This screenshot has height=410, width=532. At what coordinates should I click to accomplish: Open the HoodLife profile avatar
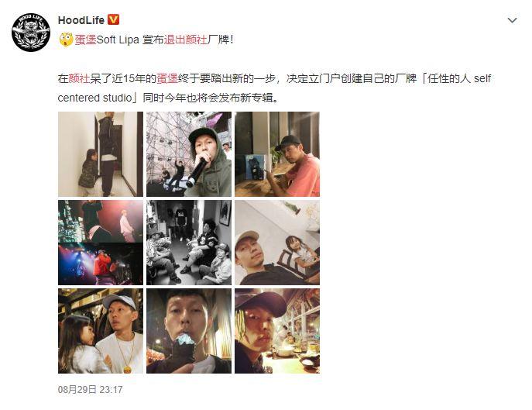coord(31,33)
